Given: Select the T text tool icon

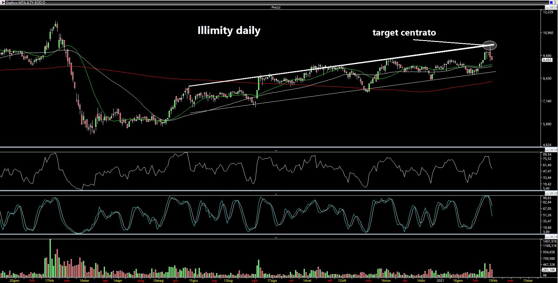Looking at the screenshot, I should click(555, 2).
